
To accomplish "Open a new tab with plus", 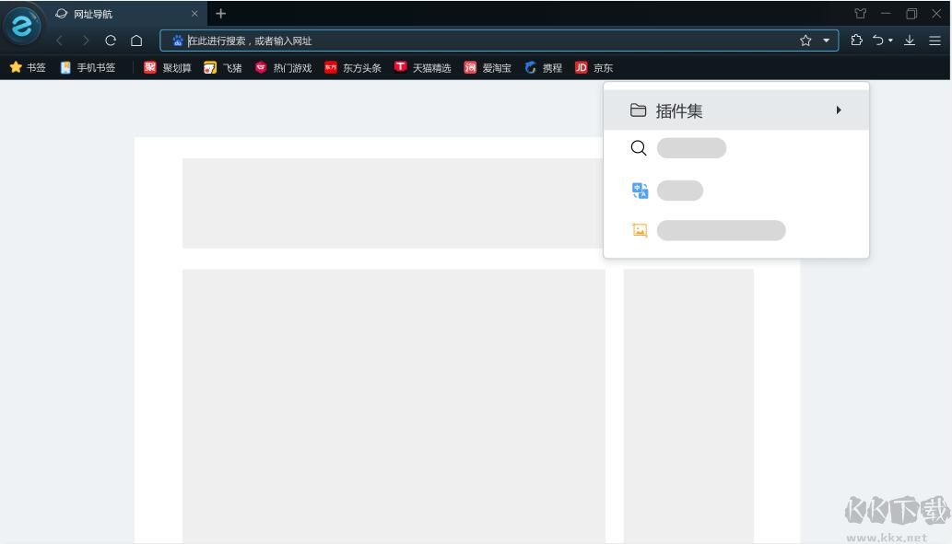I will tap(221, 13).
